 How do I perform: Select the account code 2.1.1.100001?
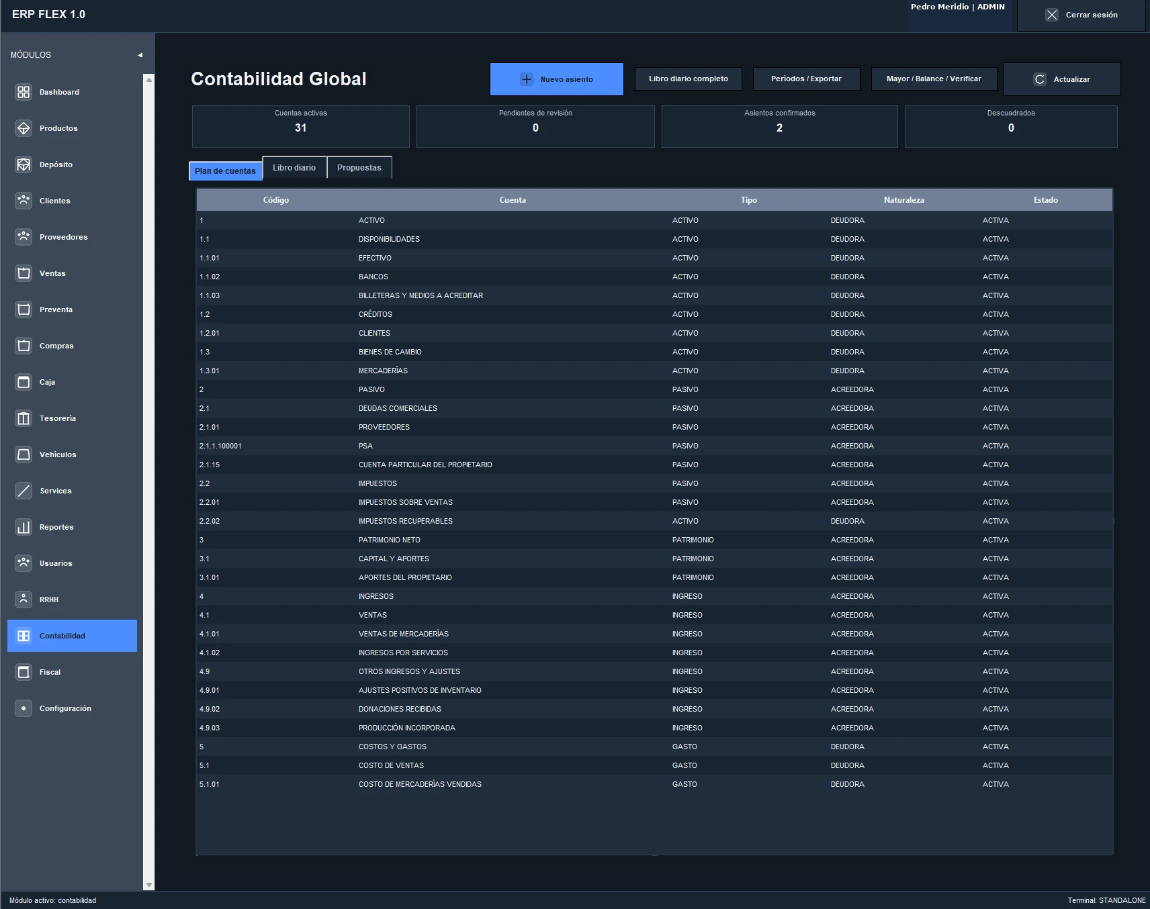[x=220, y=446]
